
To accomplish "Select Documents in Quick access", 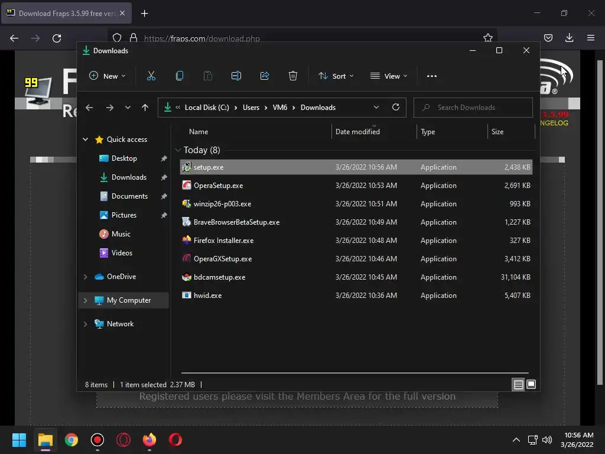I will point(129,196).
